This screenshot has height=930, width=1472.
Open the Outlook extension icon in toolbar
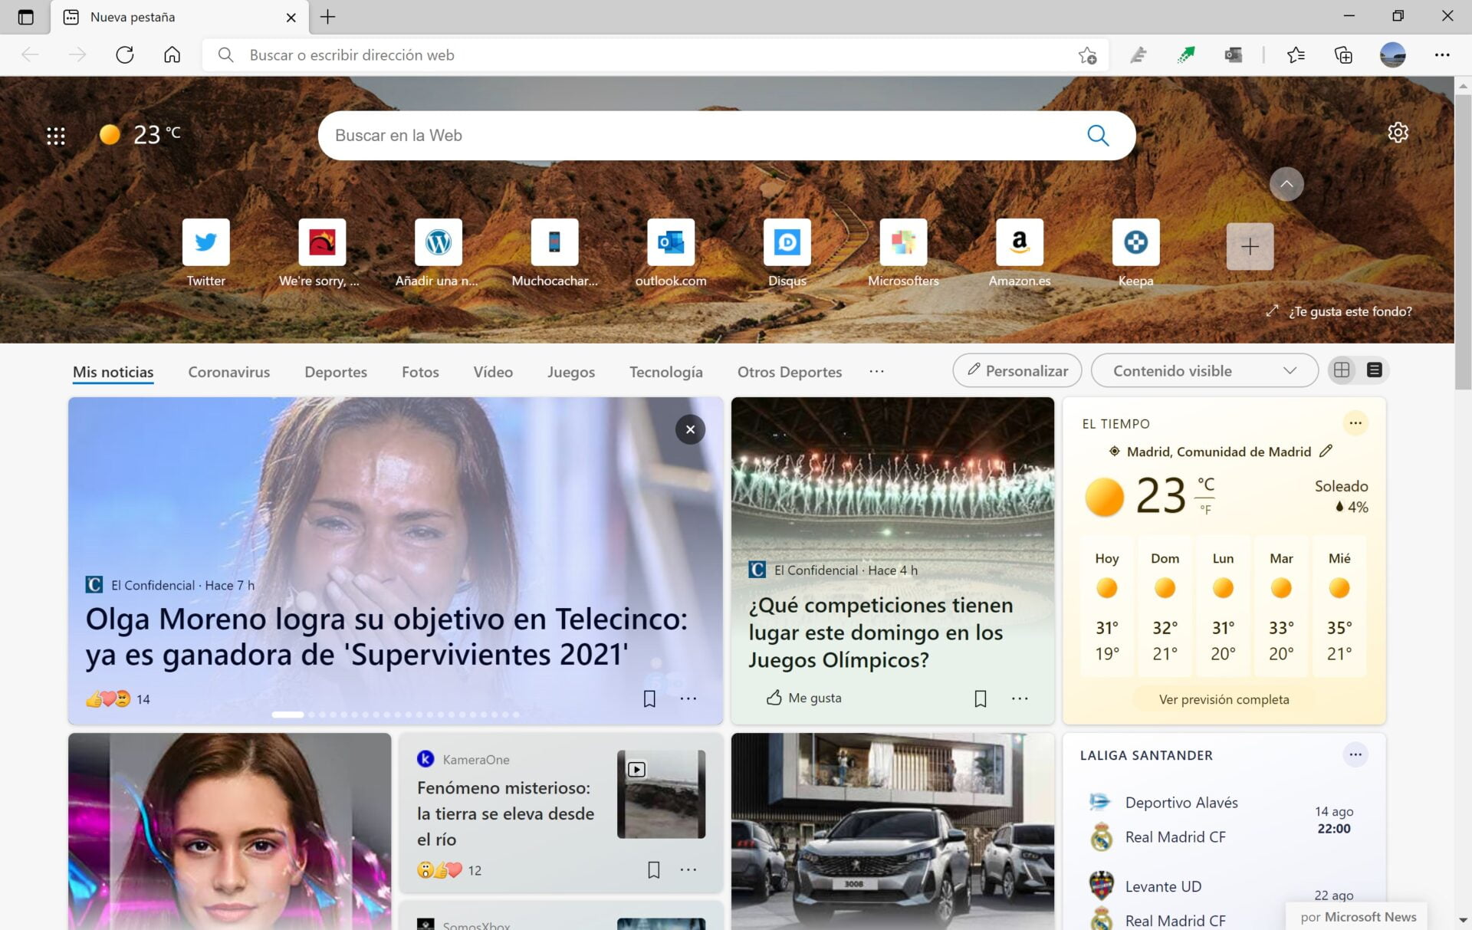click(x=1233, y=54)
